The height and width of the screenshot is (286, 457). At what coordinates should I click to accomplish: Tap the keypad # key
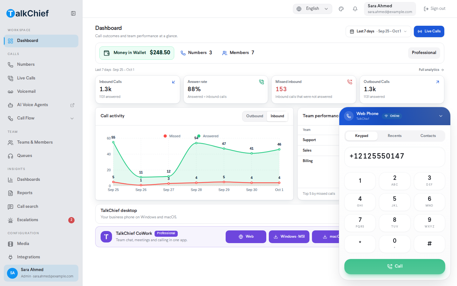pos(429,244)
